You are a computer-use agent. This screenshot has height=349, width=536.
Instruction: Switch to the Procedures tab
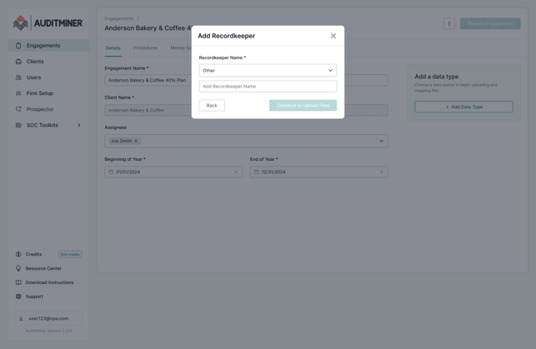tap(145, 48)
